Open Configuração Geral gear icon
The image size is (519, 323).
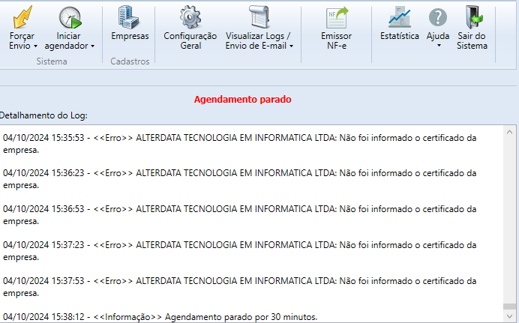tap(190, 16)
